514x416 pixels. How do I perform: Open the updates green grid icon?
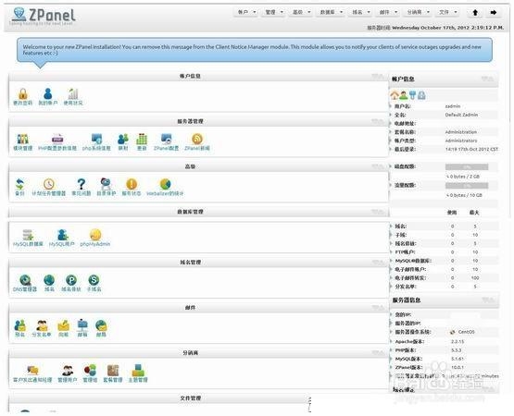(142, 139)
